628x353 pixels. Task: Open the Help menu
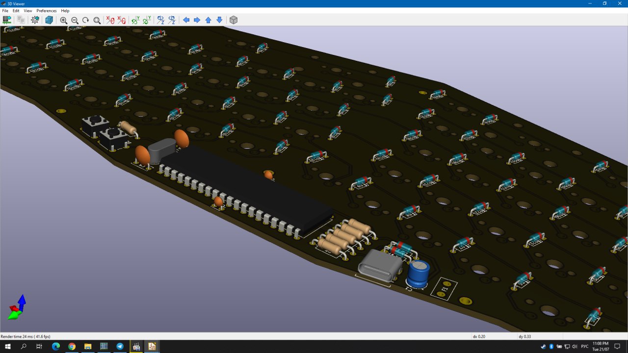coord(65,10)
